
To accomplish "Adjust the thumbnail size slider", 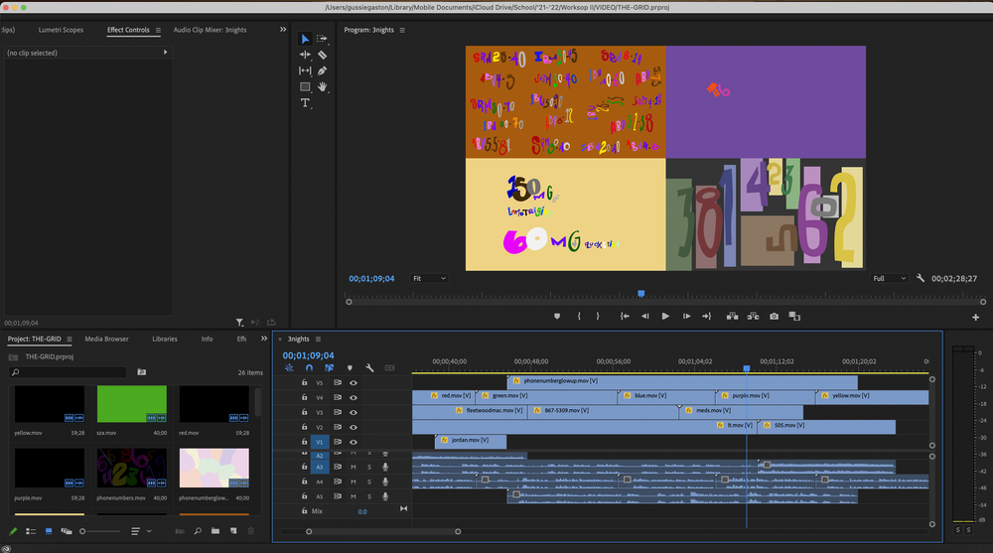I will pyautogui.click(x=84, y=531).
